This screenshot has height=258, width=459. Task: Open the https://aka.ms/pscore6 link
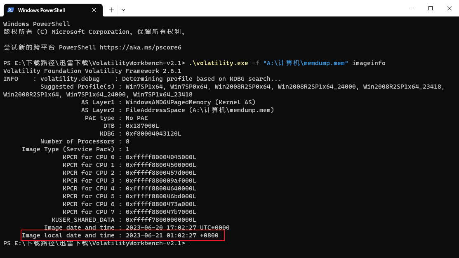pos(140,47)
